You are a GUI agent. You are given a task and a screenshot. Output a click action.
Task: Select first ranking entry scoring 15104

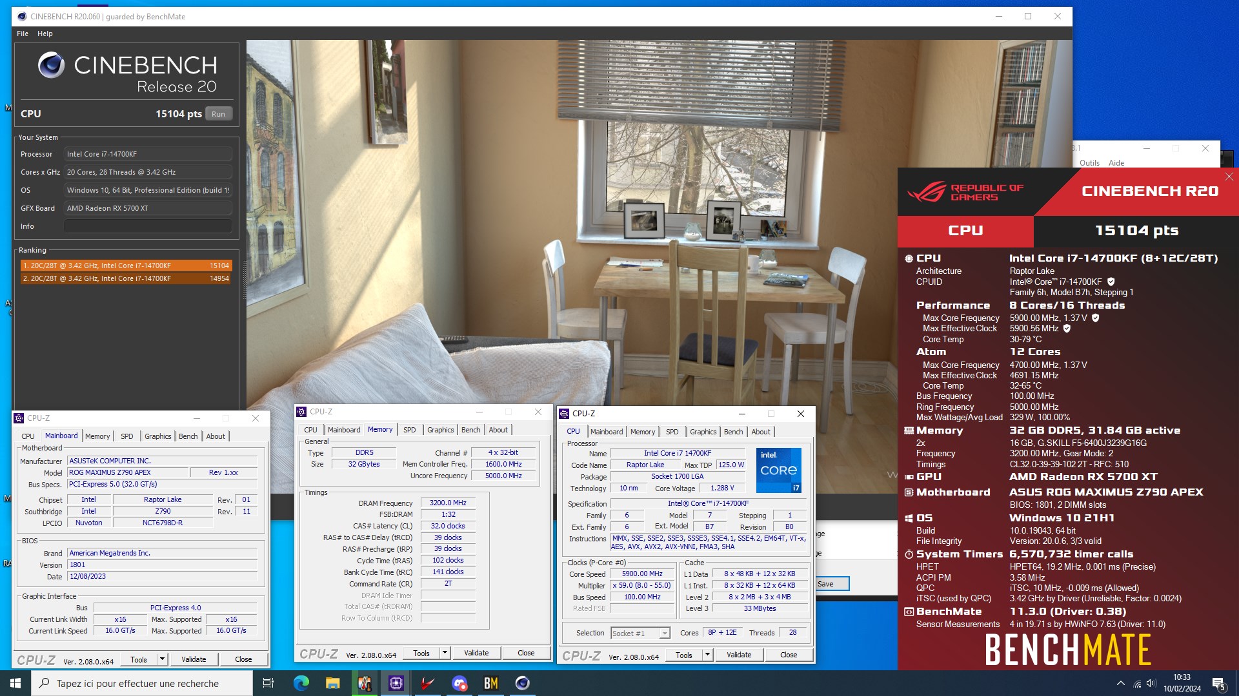[x=126, y=266]
